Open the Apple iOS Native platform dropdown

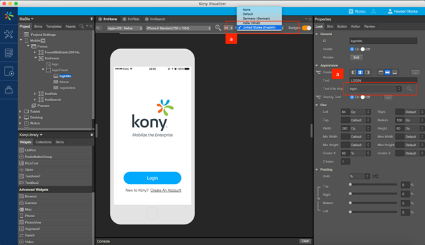click(125, 28)
